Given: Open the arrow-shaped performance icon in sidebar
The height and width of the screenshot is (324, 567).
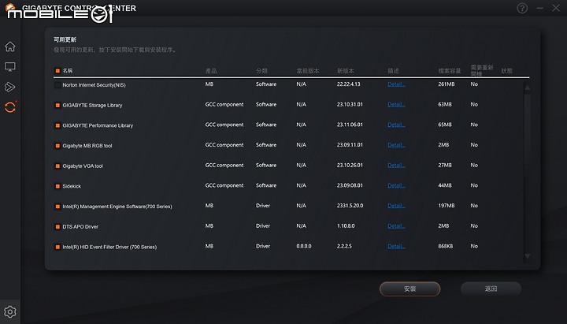Looking at the screenshot, I should point(10,87).
